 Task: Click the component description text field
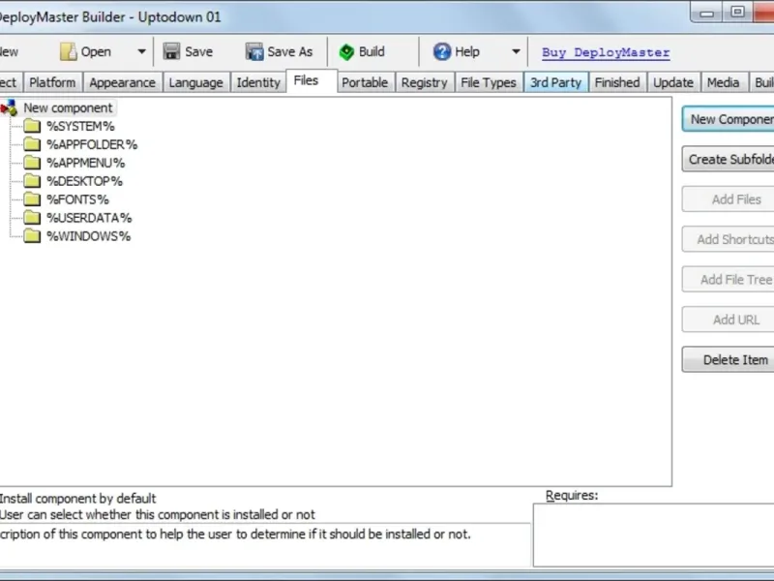pos(265,545)
